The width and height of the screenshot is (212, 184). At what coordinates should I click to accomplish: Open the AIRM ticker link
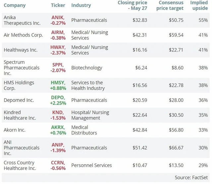coord(59,32)
